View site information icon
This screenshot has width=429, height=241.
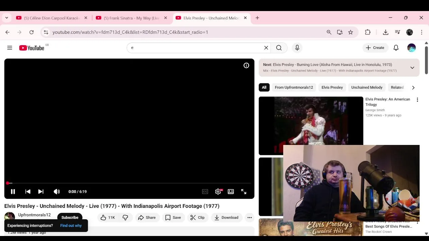(x=46, y=32)
